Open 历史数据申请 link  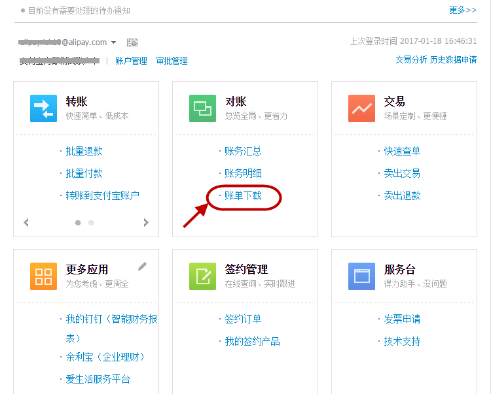coord(453,59)
